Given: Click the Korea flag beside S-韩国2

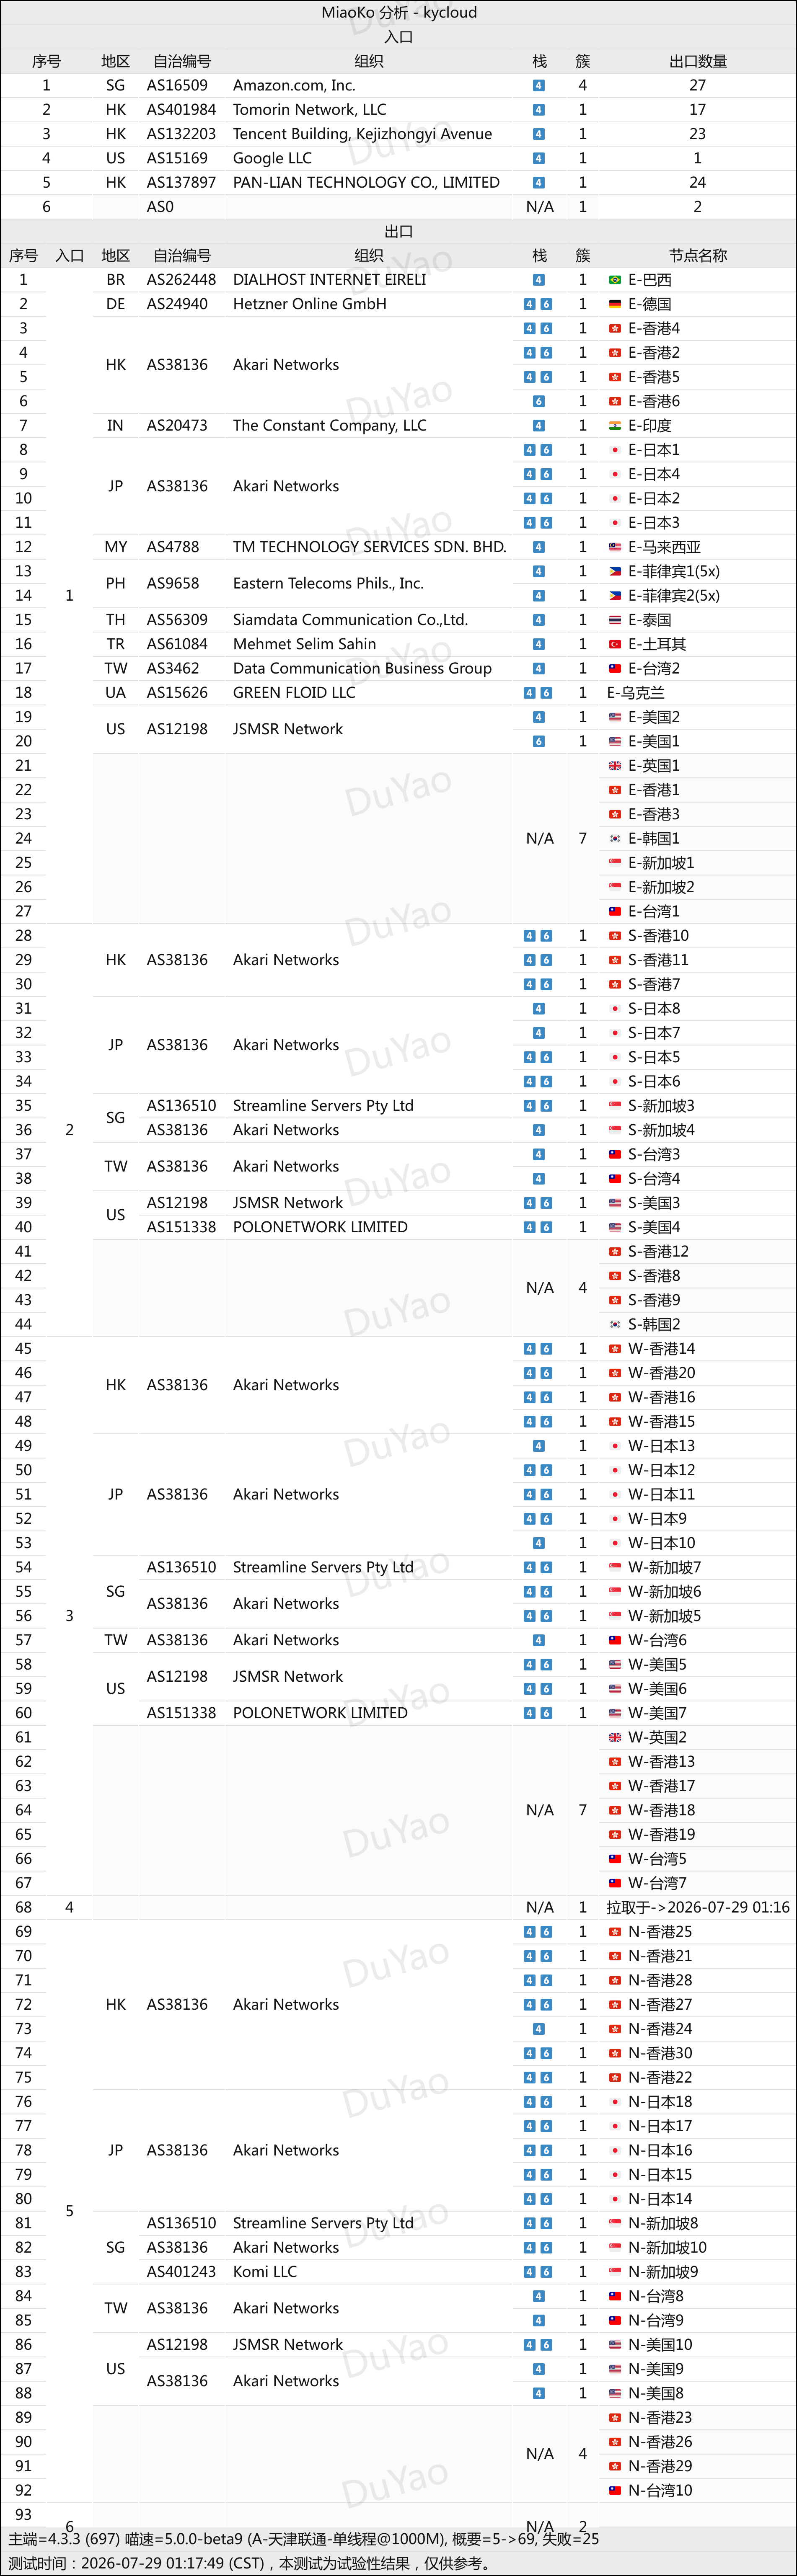Looking at the screenshot, I should click(x=615, y=1324).
